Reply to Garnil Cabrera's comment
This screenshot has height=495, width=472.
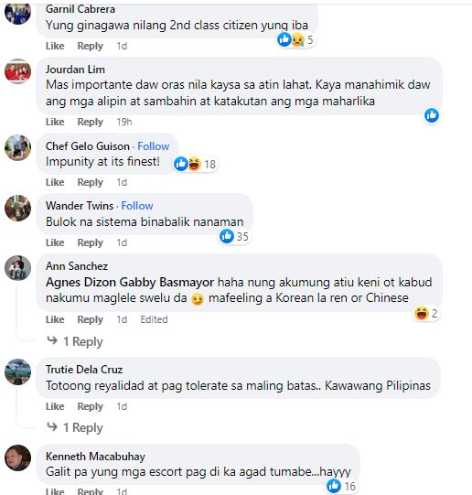click(x=91, y=46)
